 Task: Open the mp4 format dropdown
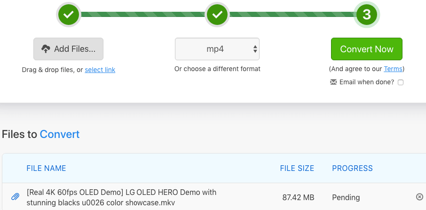pos(217,49)
